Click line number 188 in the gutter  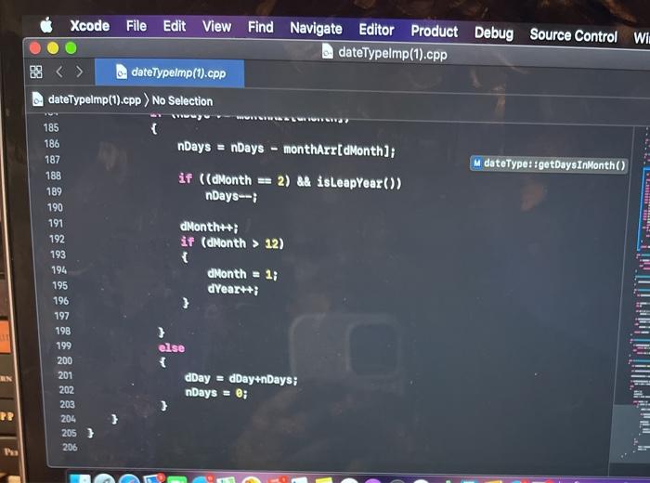[53, 176]
